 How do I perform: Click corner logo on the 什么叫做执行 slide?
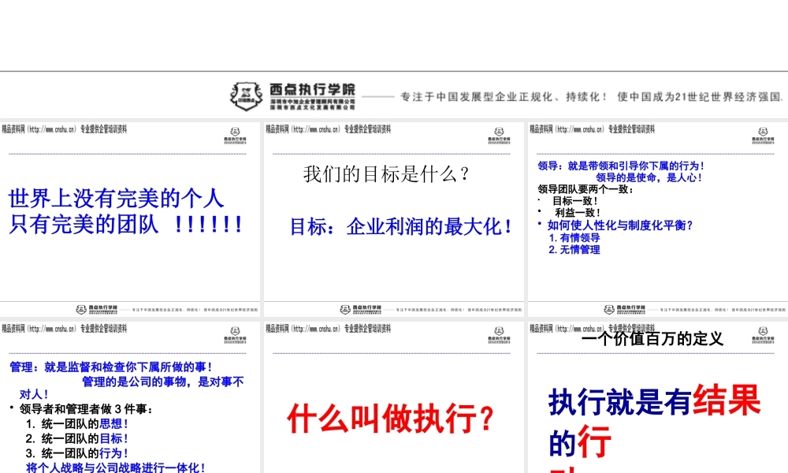click(x=499, y=335)
